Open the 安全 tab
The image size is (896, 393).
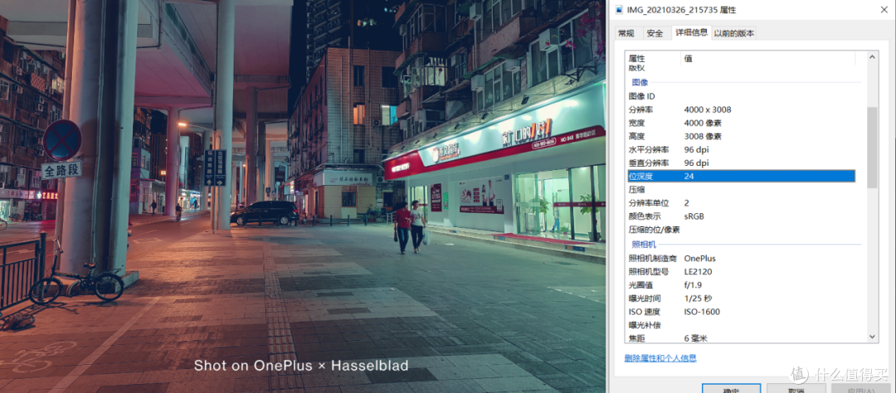[x=655, y=33]
